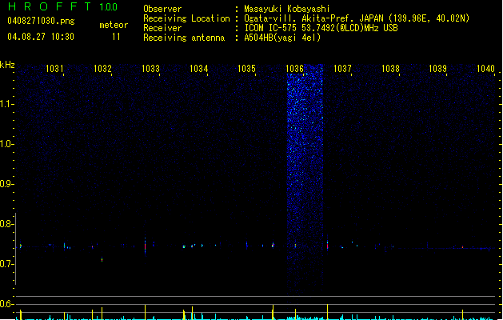Click the Receiver field label
The width and height of the screenshot is (503, 320).
pos(162,28)
